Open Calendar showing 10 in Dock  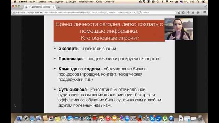point(51,119)
